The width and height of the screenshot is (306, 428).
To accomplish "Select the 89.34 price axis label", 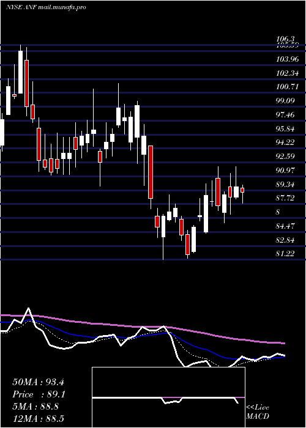I will pyautogui.click(x=285, y=184).
